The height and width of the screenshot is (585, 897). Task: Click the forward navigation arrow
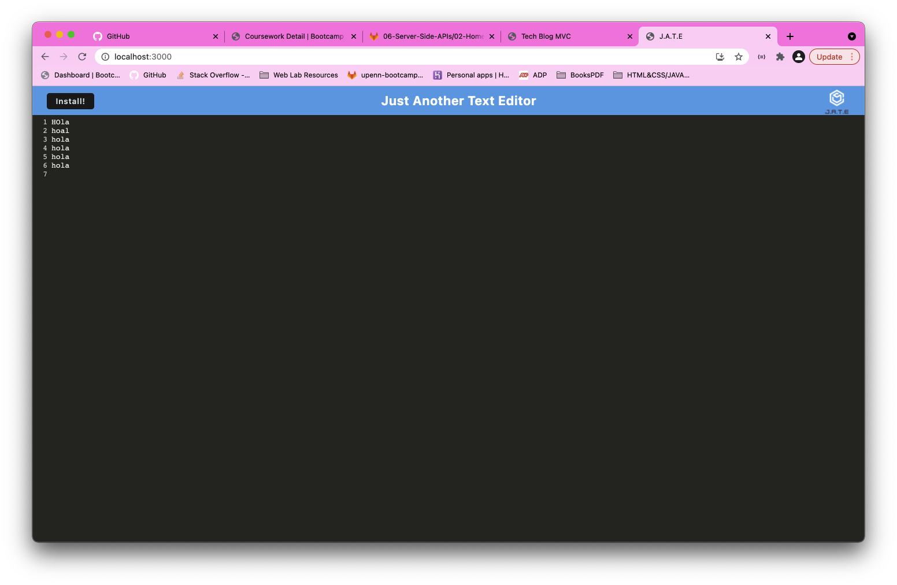pyautogui.click(x=63, y=57)
